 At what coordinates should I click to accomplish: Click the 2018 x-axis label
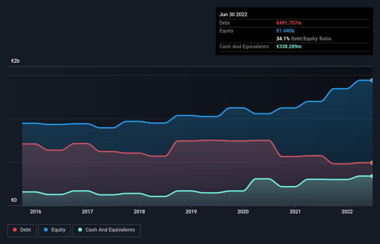pos(139,212)
